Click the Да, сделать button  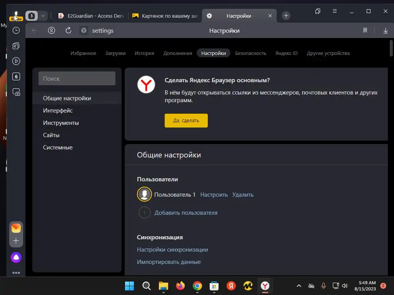click(x=186, y=121)
